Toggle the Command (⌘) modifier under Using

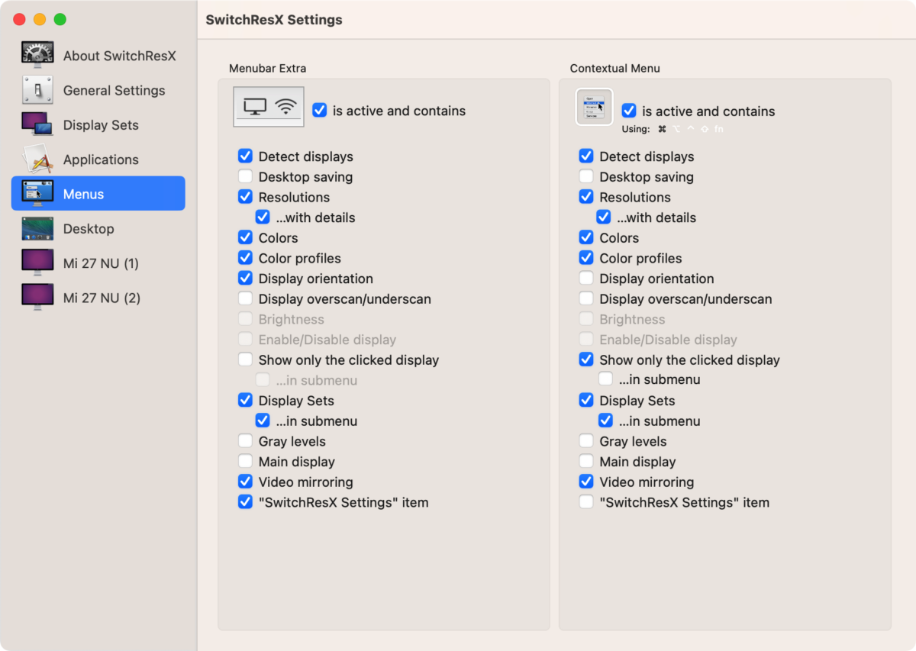[662, 129]
